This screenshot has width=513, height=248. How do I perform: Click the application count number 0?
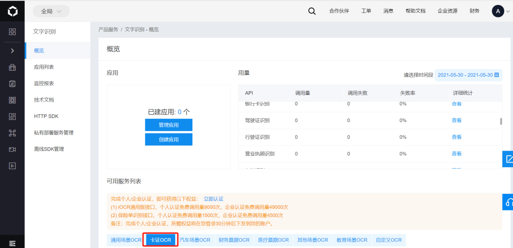click(x=180, y=112)
